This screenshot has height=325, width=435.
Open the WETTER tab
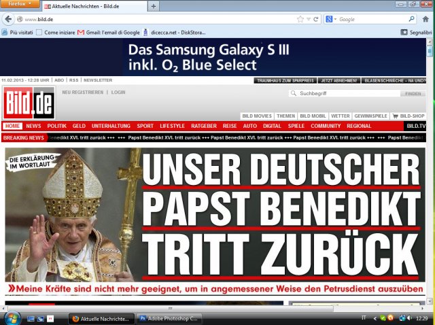point(340,116)
